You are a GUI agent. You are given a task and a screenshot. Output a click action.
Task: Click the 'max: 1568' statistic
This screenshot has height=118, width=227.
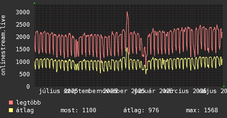[x=202, y=110]
